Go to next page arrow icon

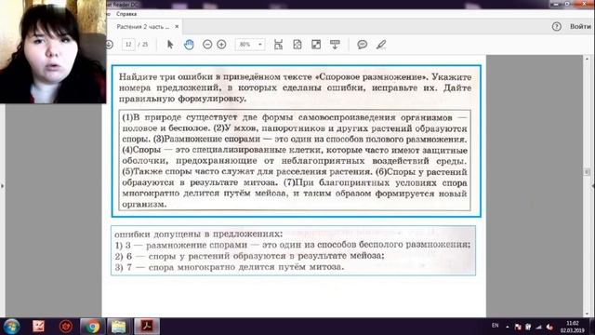[x=110, y=45]
